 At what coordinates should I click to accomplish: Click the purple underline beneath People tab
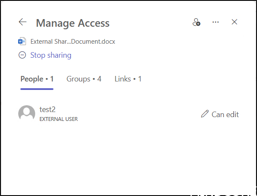[x=37, y=89]
